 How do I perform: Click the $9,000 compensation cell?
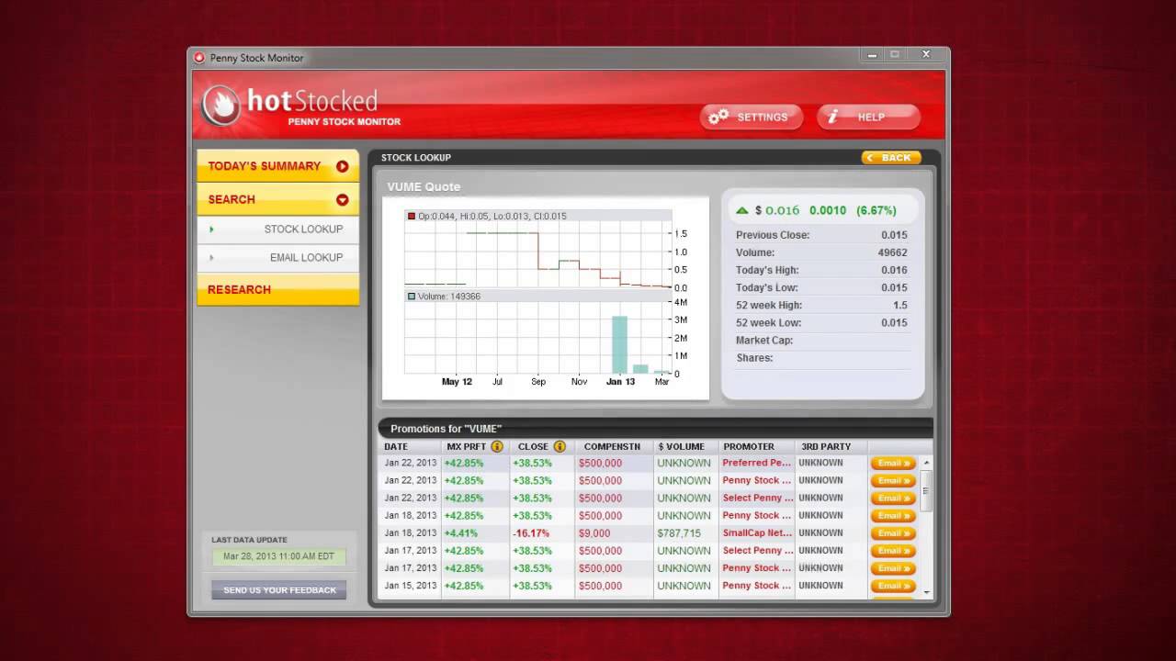[594, 533]
